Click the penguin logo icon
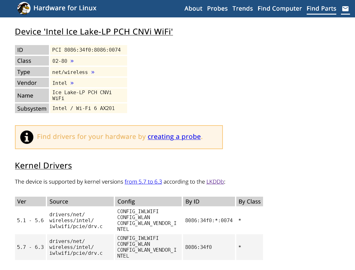 click(x=24, y=8)
